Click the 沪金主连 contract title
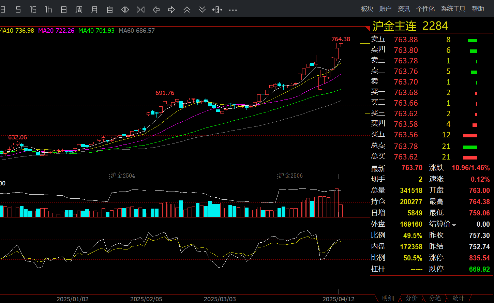This screenshot has width=494, height=303. pos(394,26)
